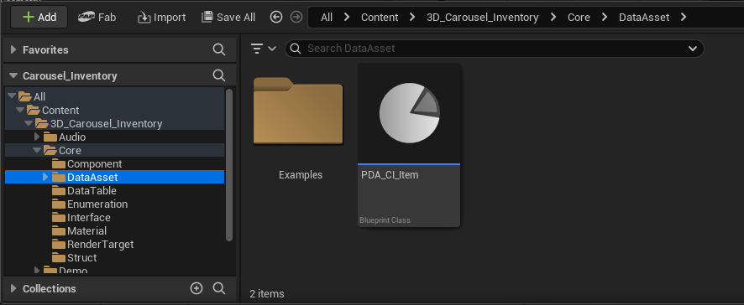Select 3D_Carousel_Inventory folder in tree
Image resolution: width=744 pixels, height=305 pixels.
pos(114,124)
